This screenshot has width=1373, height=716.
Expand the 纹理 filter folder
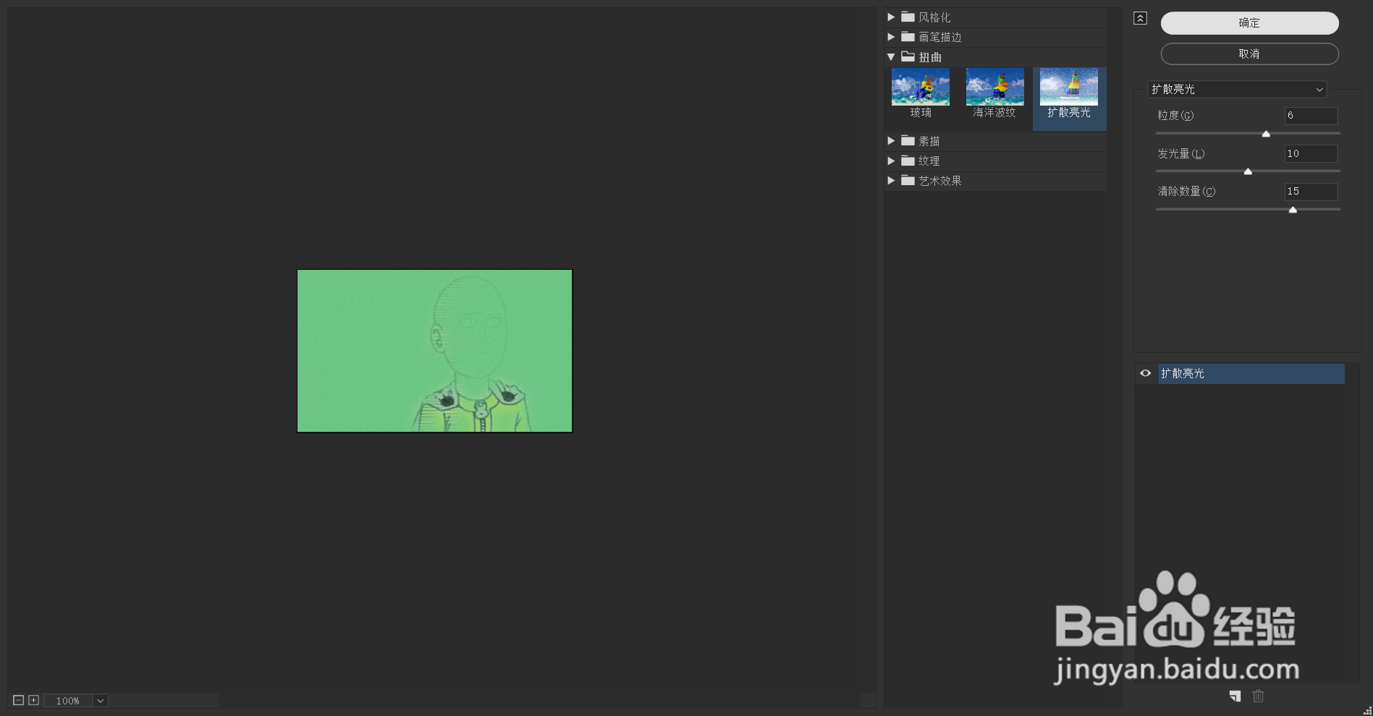[891, 161]
